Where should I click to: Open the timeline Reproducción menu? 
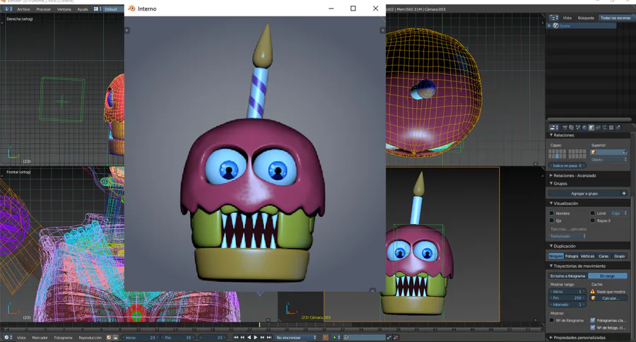(x=90, y=338)
